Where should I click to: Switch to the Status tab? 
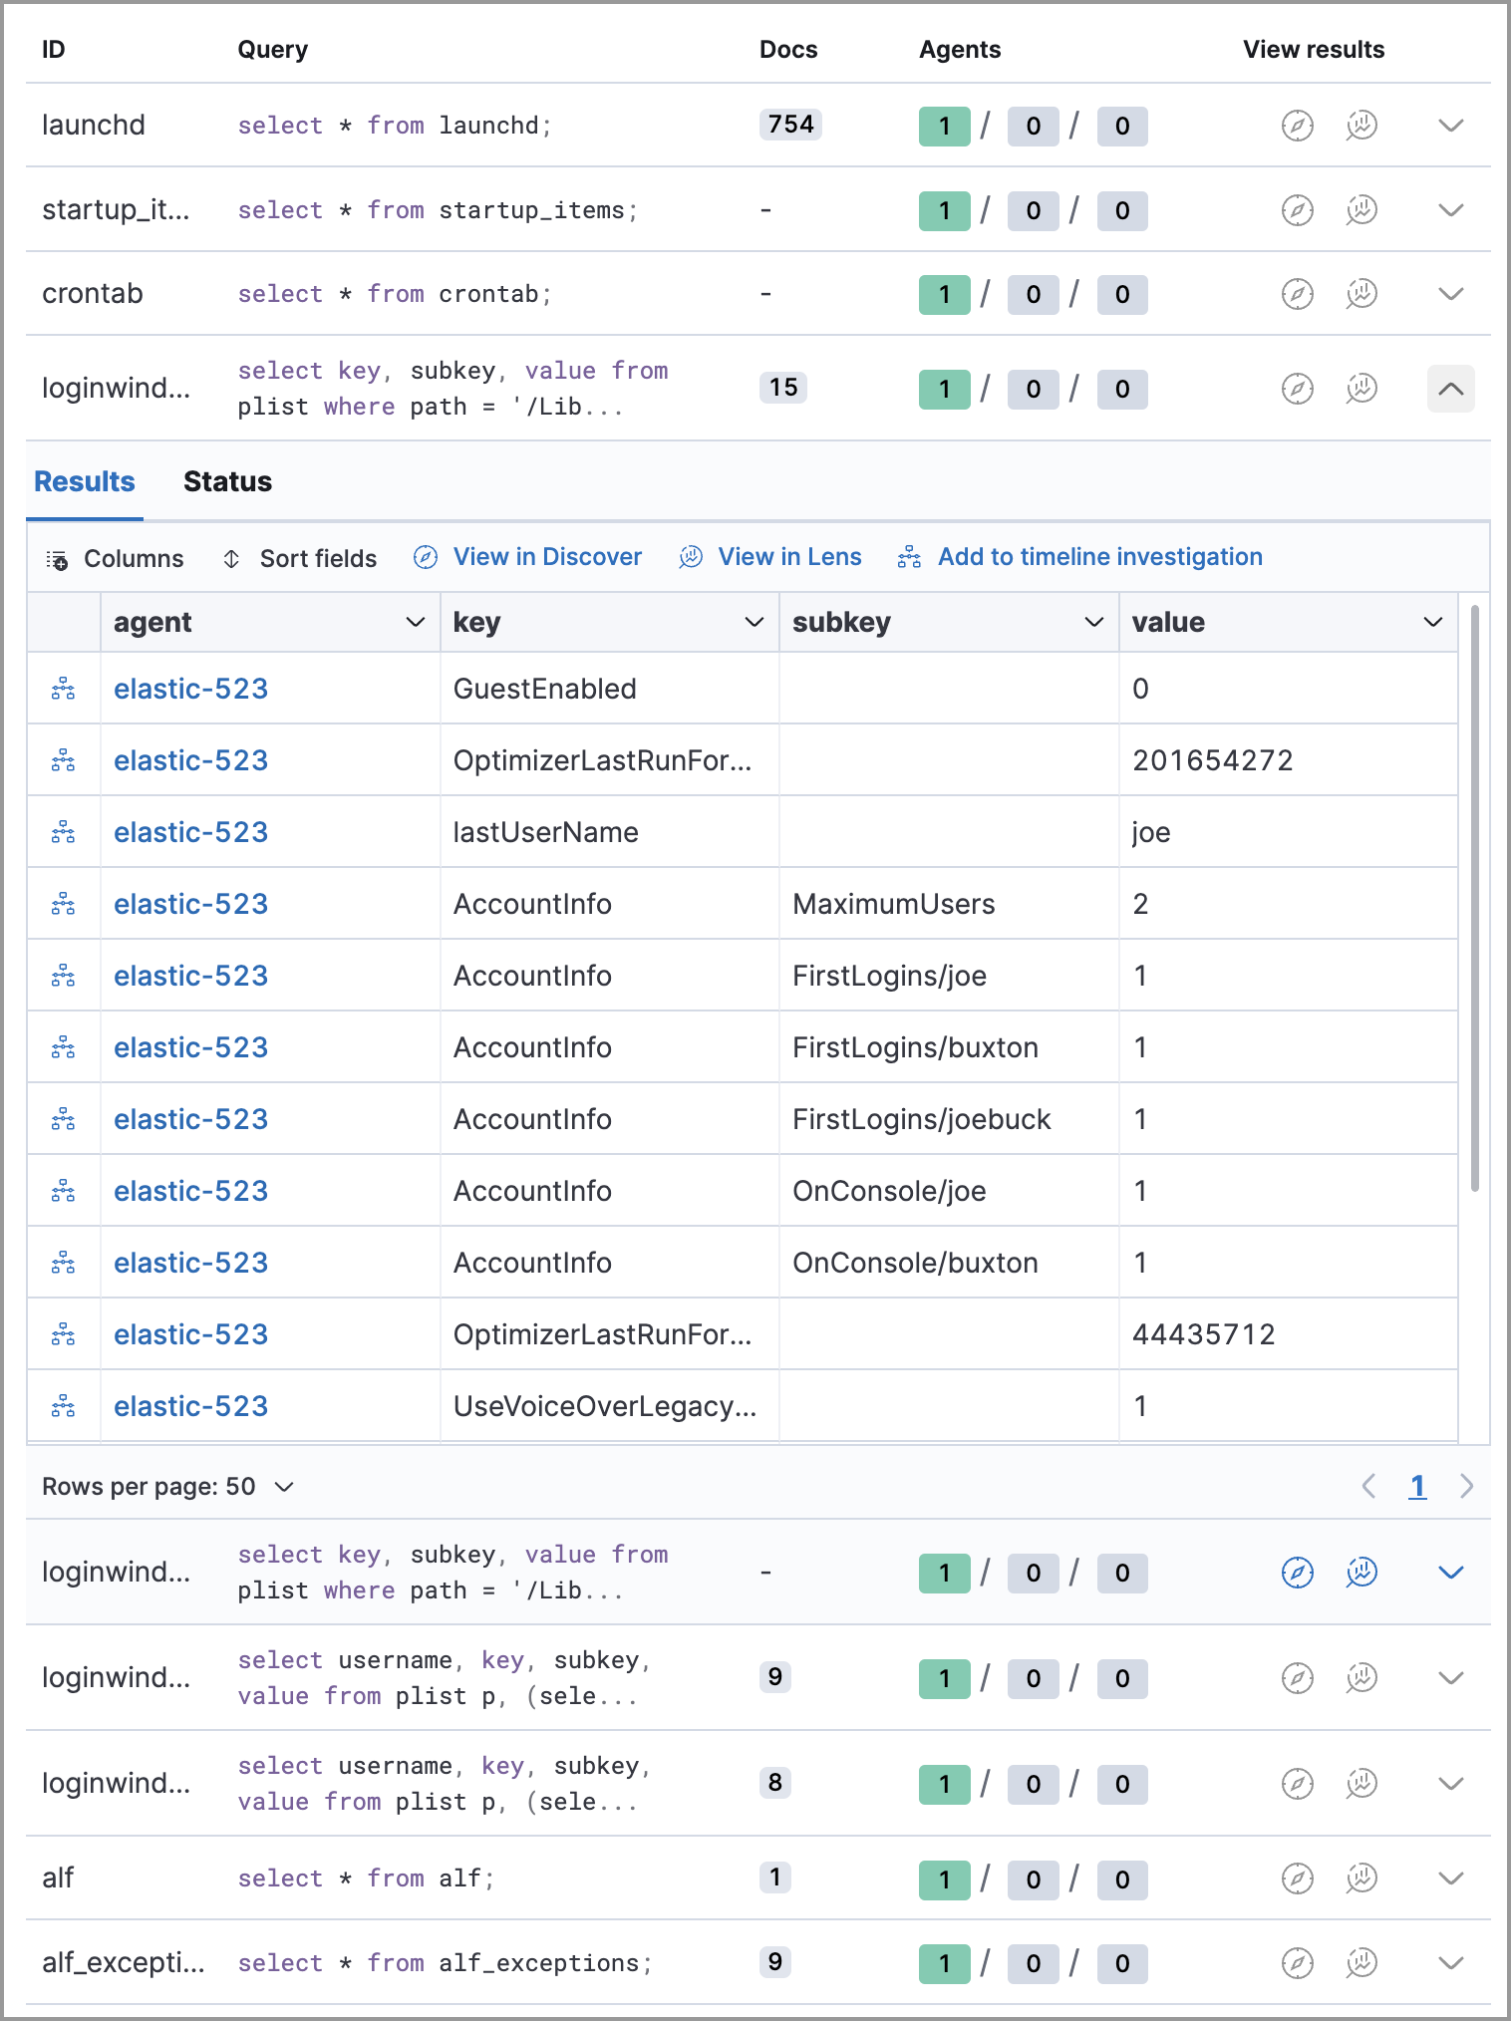(227, 482)
